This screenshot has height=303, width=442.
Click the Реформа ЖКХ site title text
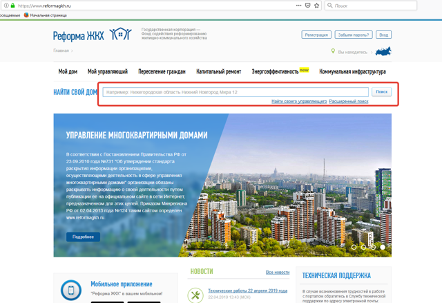[78, 36]
